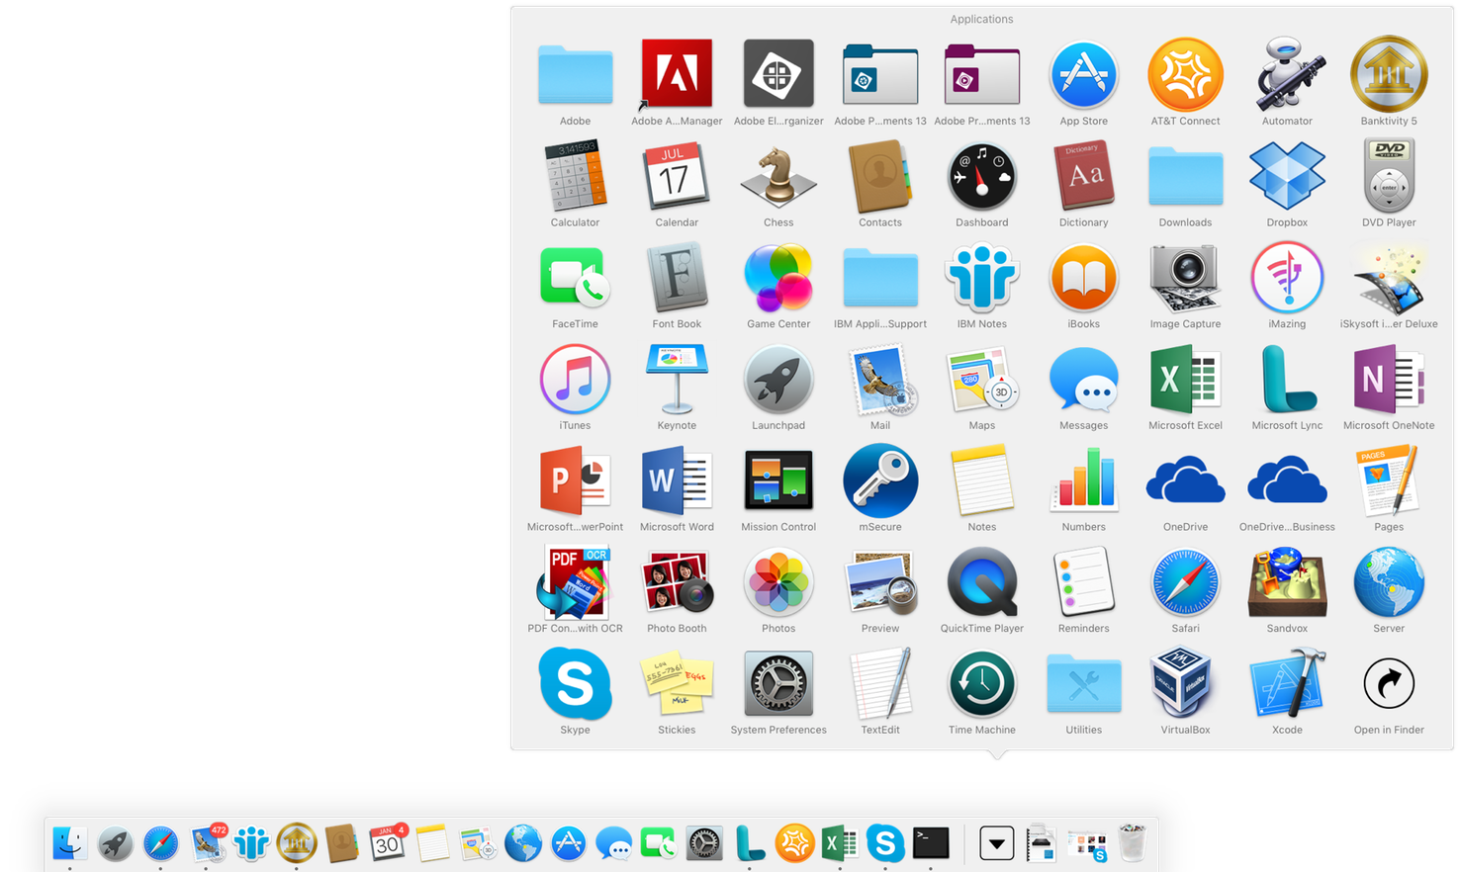Open Keynote app icon
This screenshot has height=872, width=1460.
(x=677, y=379)
